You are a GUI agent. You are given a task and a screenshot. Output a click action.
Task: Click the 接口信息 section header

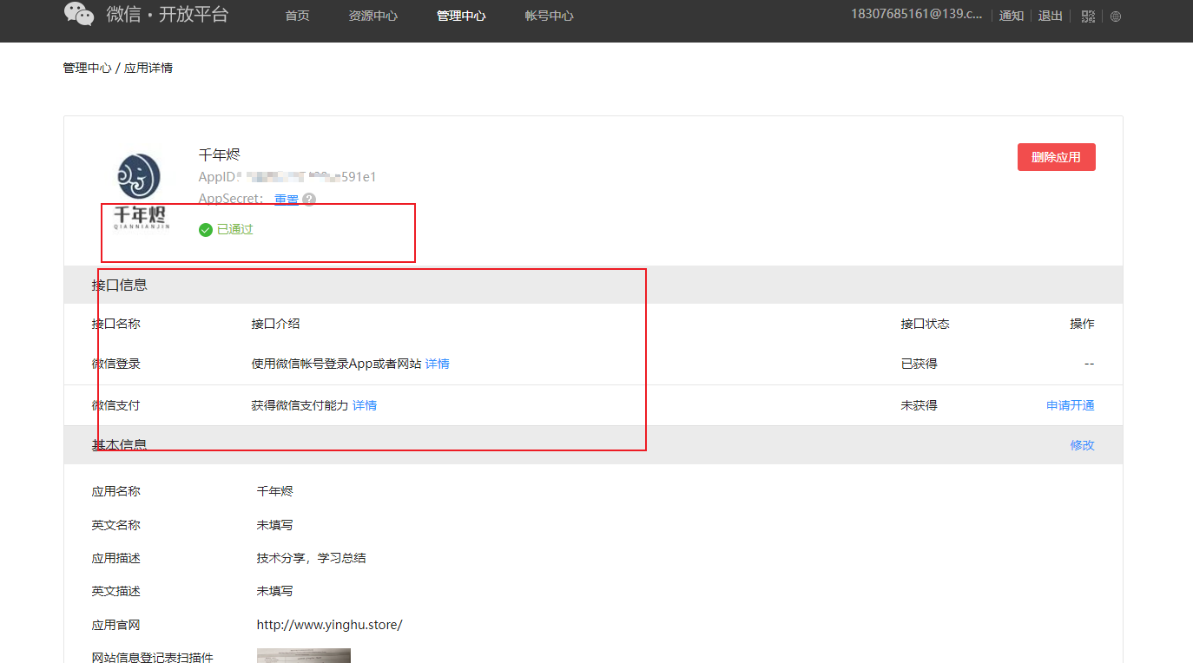[x=593, y=285]
